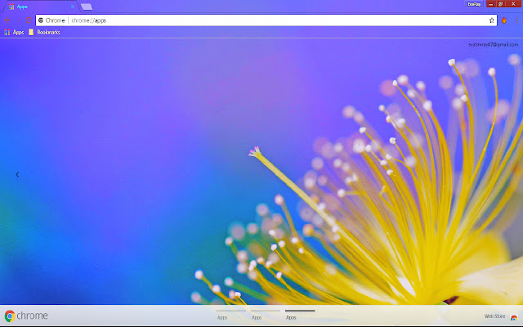Screen dimensions: 523x327
Task: Select the highlighted Apps page in the bottom switcher
Action: pyautogui.click(x=300, y=315)
